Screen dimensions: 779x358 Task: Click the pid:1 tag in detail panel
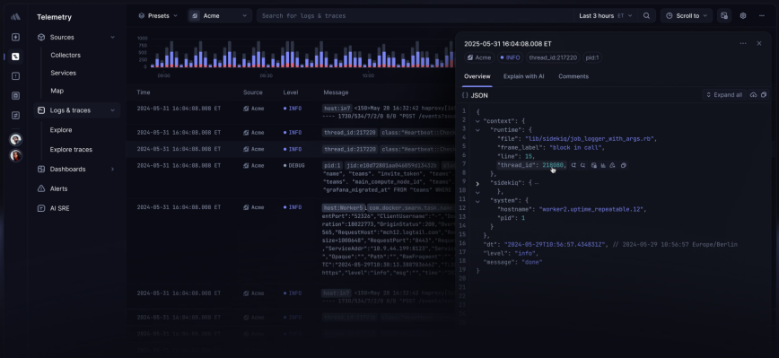591,57
